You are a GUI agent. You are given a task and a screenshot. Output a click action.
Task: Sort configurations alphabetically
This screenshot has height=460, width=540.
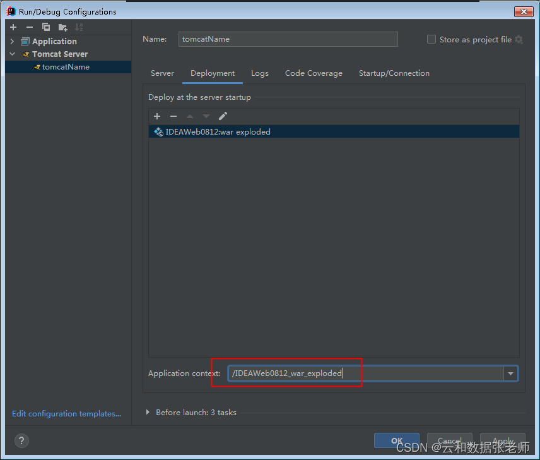click(x=79, y=27)
